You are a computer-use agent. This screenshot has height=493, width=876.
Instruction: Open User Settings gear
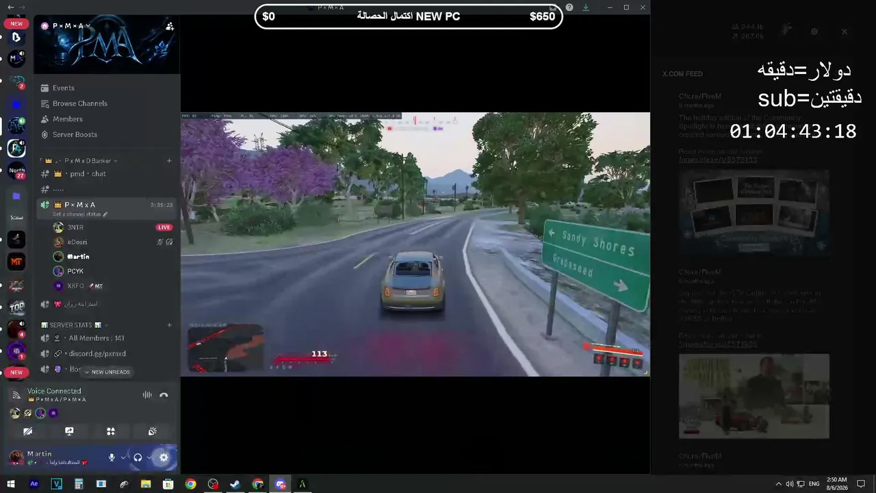pyautogui.click(x=164, y=457)
